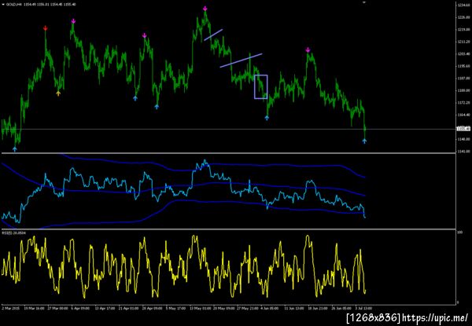Select the magenta arrow above the 28 Apr peak
The image size is (472, 326).
coord(145,35)
